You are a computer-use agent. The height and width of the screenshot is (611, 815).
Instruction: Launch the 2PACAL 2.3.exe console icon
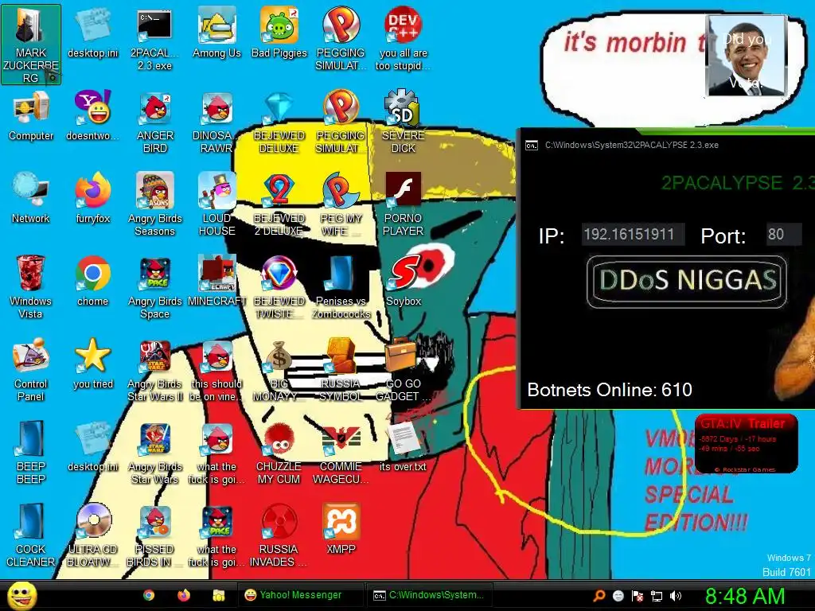(155, 40)
